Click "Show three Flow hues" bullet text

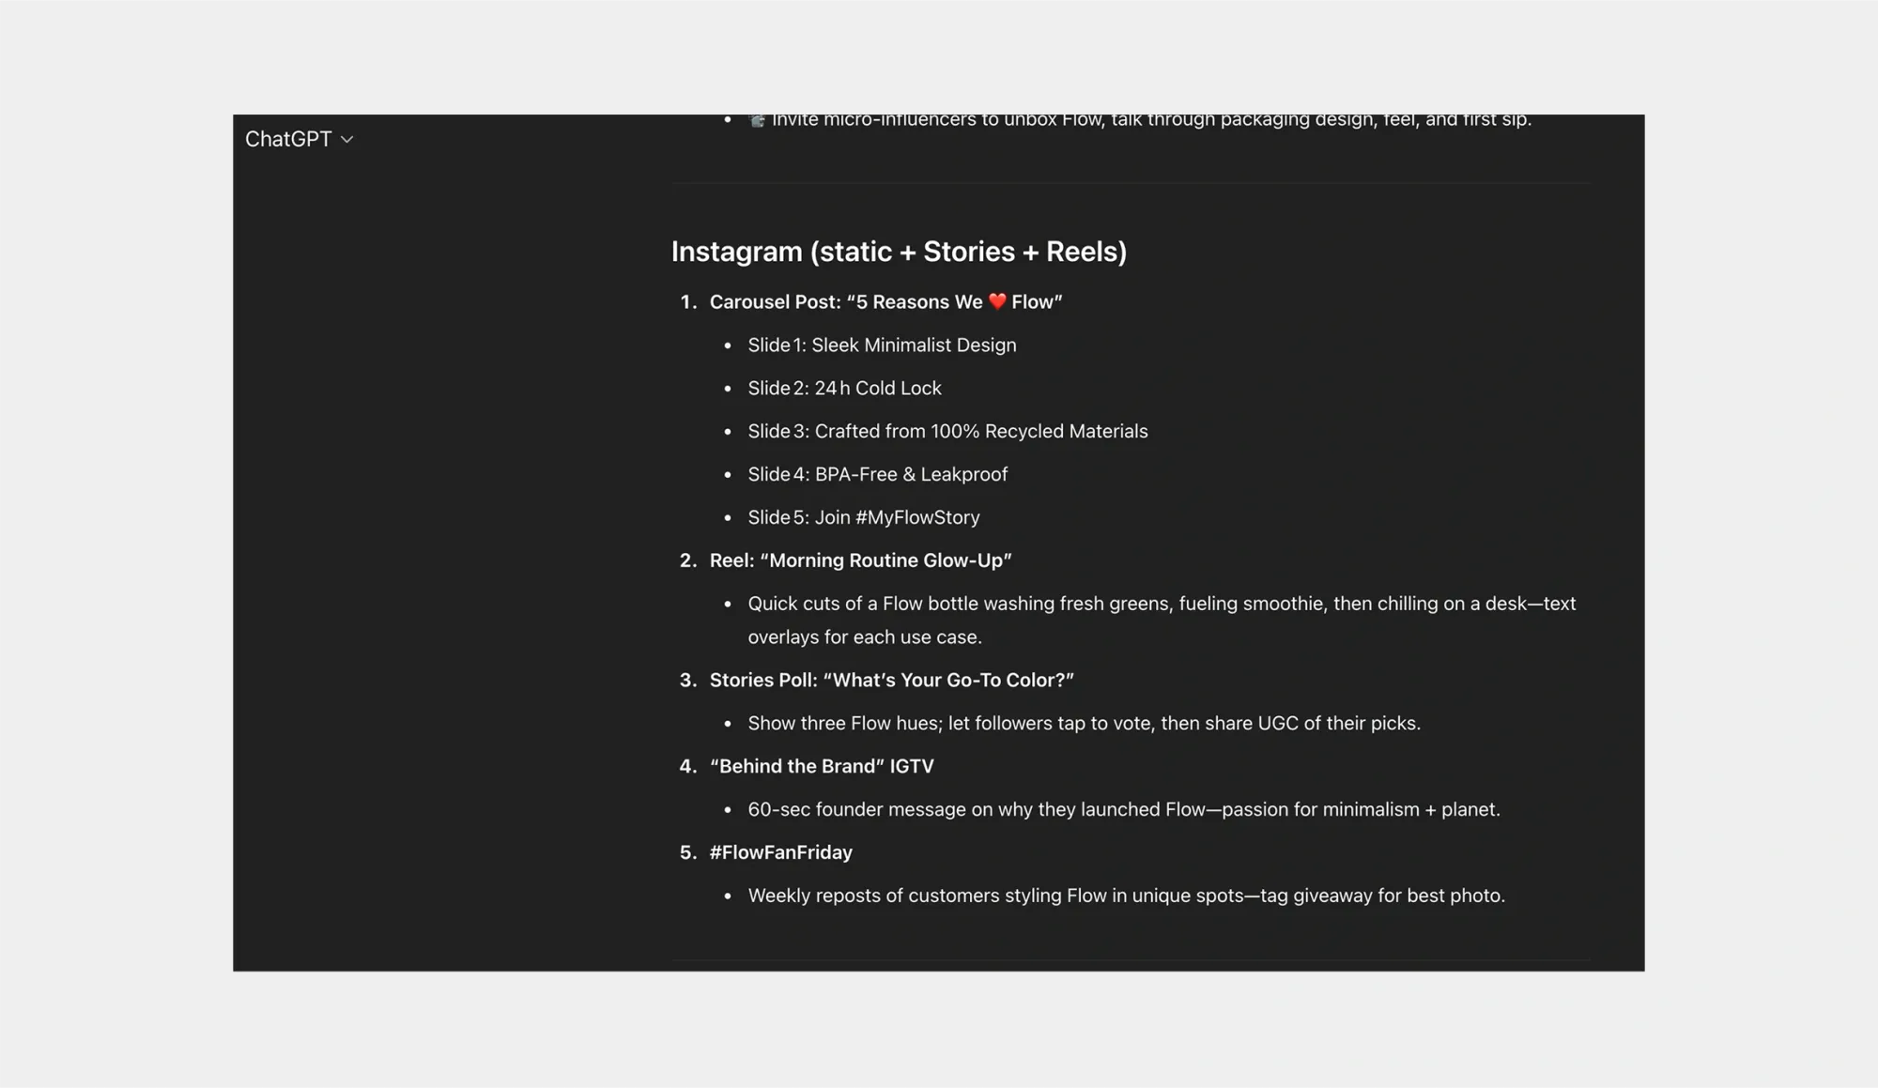pyautogui.click(x=1084, y=724)
